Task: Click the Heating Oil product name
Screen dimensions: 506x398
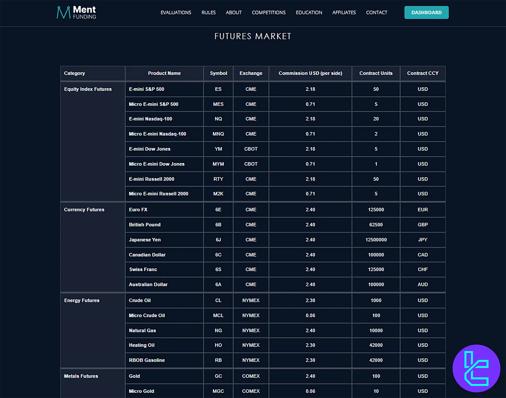Action: click(x=142, y=345)
